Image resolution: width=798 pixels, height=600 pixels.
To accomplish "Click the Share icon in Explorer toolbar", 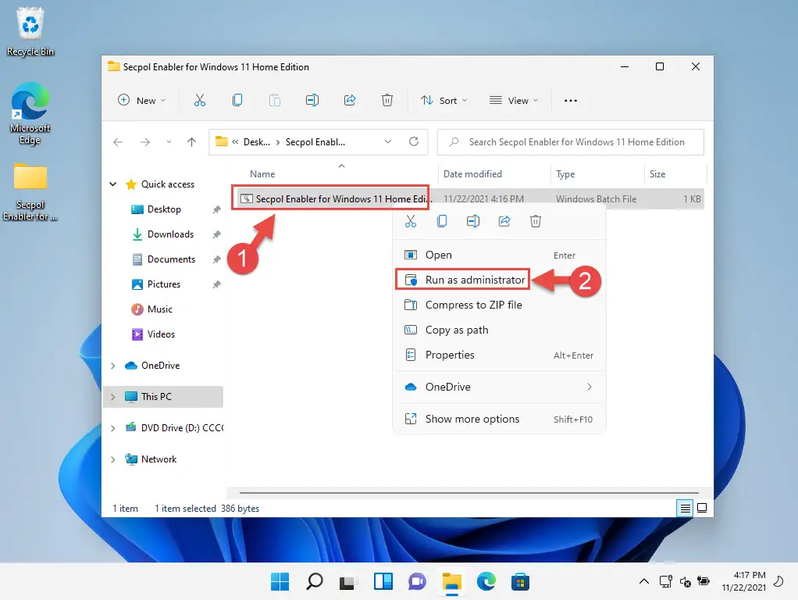I will pos(350,100).
